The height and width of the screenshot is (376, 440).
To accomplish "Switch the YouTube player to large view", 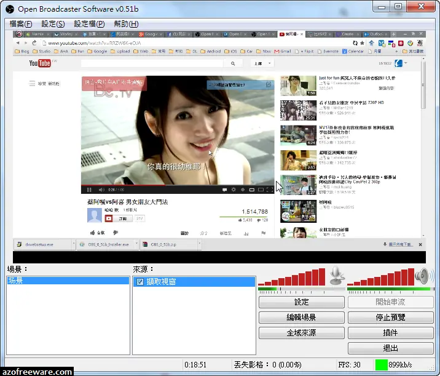I will click(261, 190).
